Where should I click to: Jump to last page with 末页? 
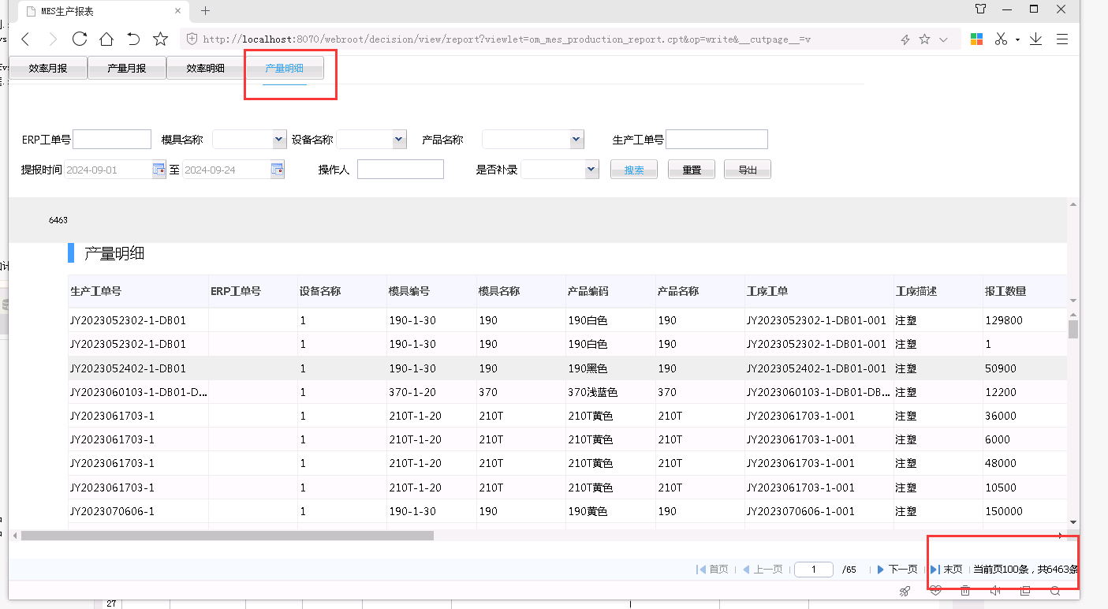tap(946, 570)
